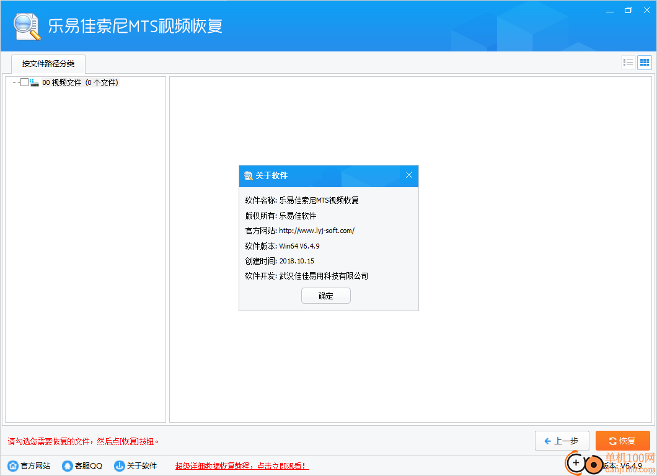Confirm the dialog with 确定

[x=325, y=296]
